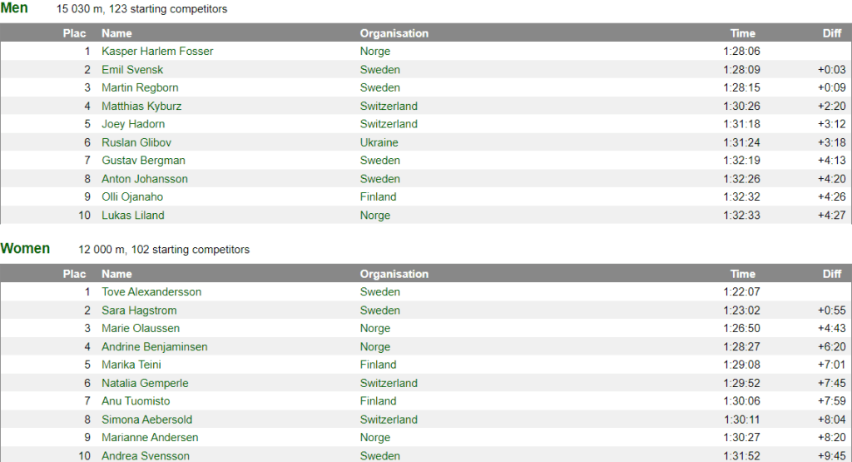Click the Men section heading
This screenshot has width=852, height=462.
14,8
